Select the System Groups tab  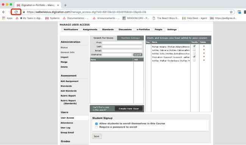pos(130,38)
